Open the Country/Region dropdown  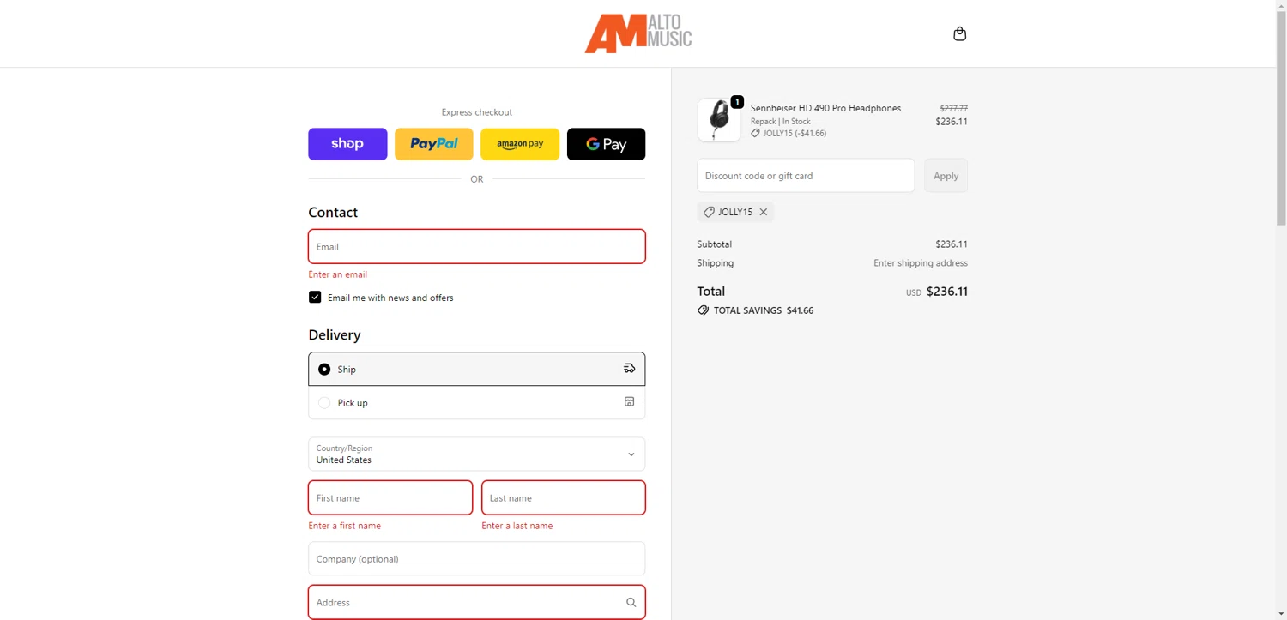(476, 454)
